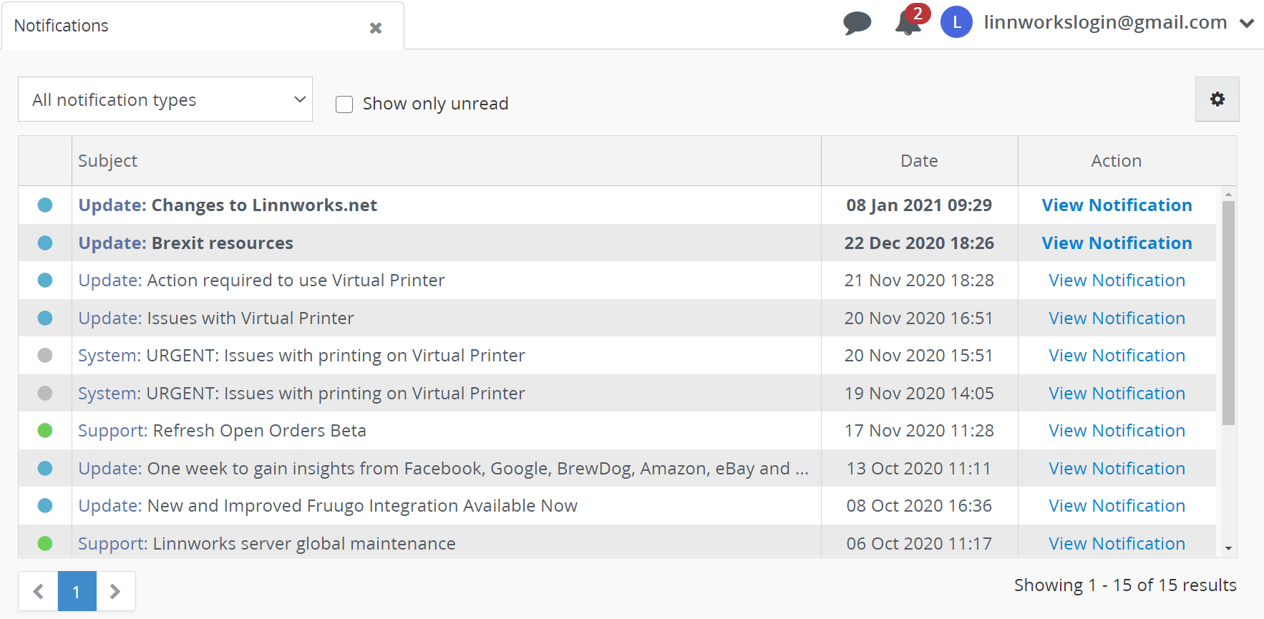This screenshot has height=619, width=1264.
Task: View notification dated 13 Oct 2020 11:11
Action: 1117,469
